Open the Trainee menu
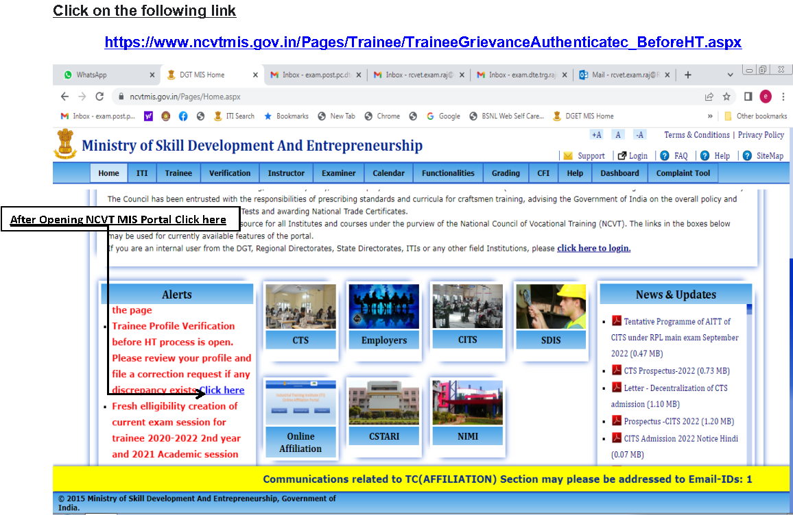Image resolution: width=793 pixels, height=515 pixels. click(178, 173)
